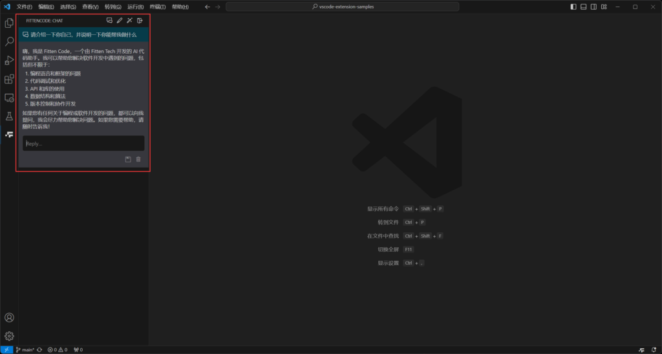
Task: Open the Run and Debug view
Action: [9, 60]
